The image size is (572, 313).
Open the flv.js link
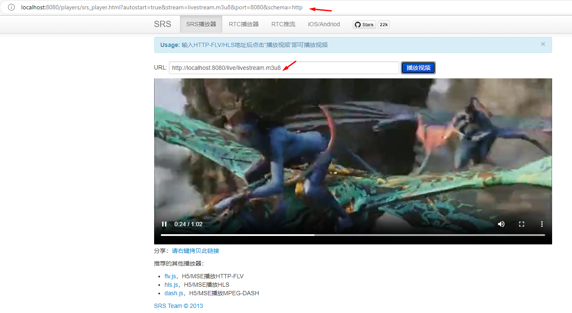click(x=170, y=276)
